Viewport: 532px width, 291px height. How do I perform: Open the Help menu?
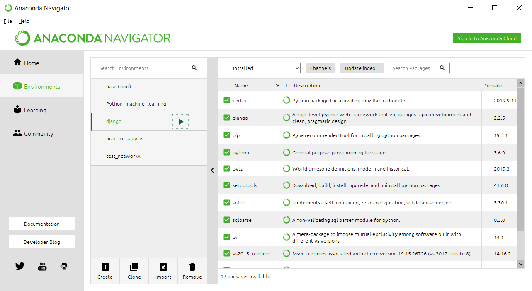24,21
